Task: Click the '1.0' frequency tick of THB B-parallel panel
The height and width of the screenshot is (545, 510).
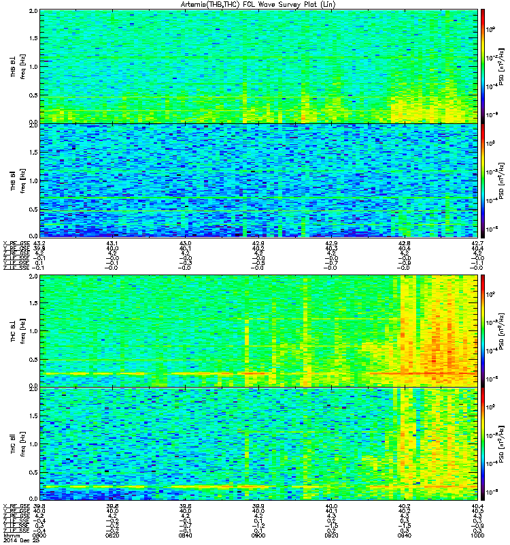Action: tap(33, 181)
